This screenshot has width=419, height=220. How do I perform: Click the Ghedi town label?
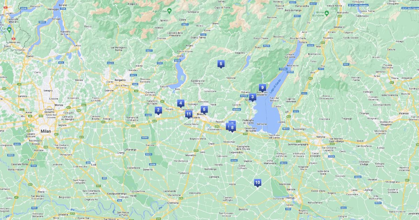(x=211, y=144)
